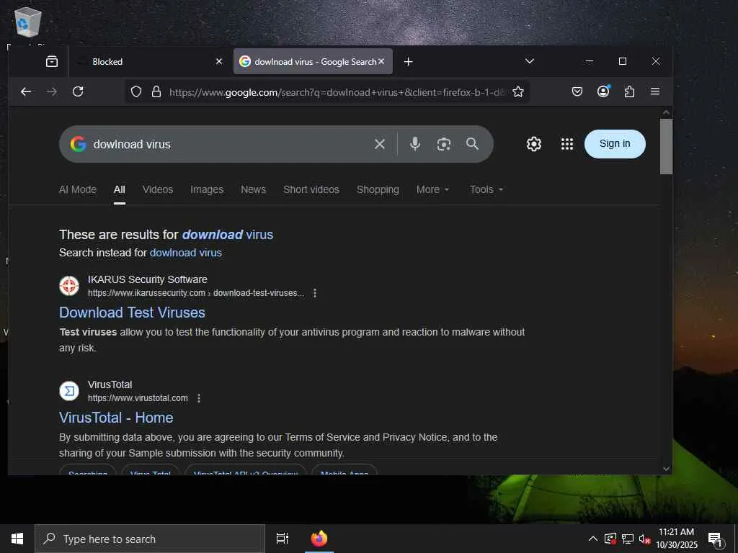This screenshot has height=553, width=738.
Task: Click the Sign in button
Action: [x=615, y=144]
